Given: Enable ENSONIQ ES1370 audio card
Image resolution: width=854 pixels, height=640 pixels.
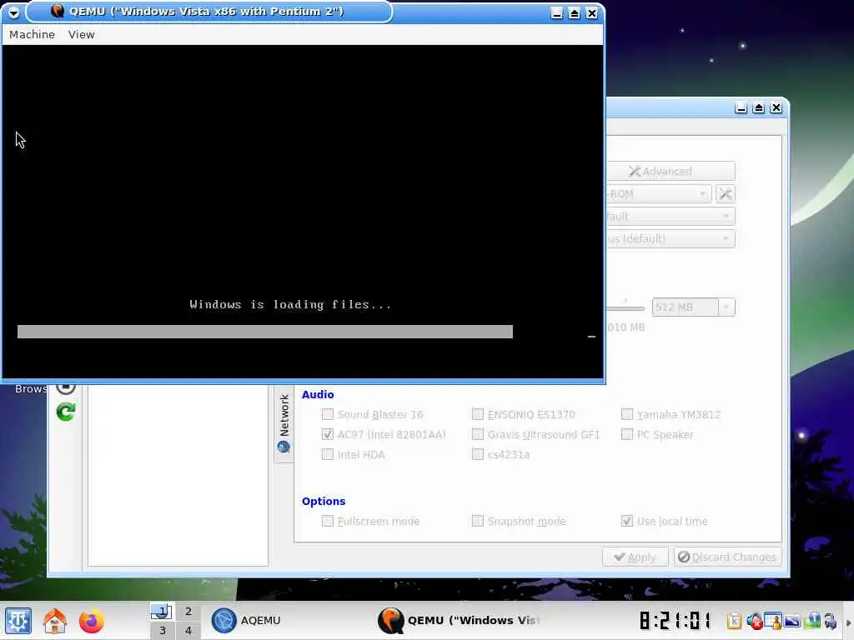Looking at the screenshot, I should [478, 415].
